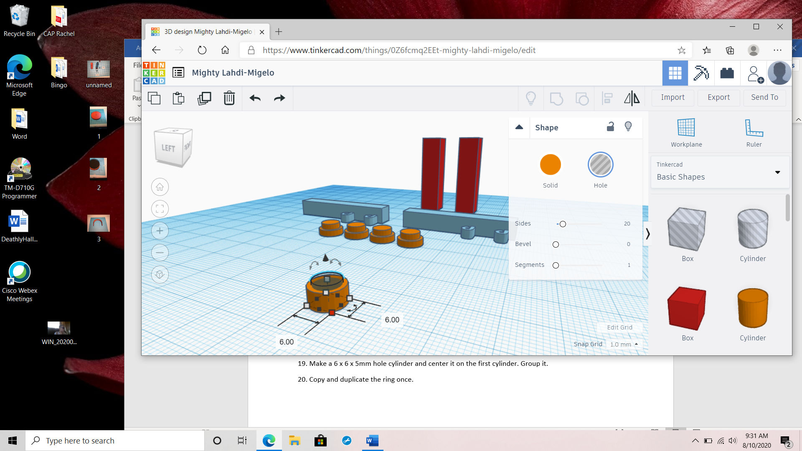
Task: Add page to favorites star
Action: [x=681, y=51]
